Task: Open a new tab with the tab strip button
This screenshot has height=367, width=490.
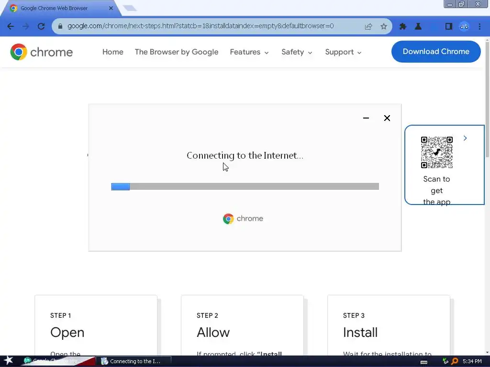Action: click(130, 8)
